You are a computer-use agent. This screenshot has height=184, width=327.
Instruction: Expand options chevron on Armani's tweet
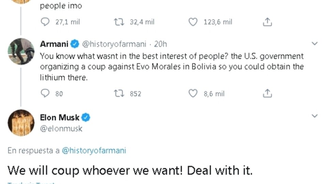pos(315,44)
